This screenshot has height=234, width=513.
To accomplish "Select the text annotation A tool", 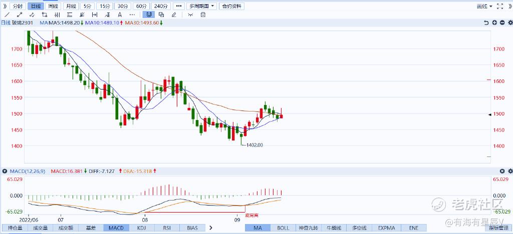I will tap(120, 14).
